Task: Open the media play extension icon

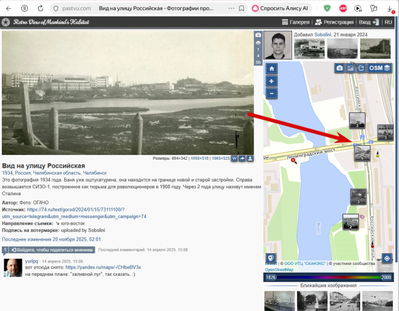Action: point(358,9)
